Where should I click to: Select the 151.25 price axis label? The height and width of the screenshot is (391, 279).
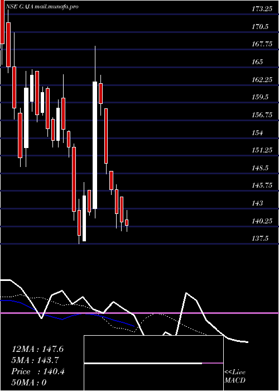click(x=262, y=150)
